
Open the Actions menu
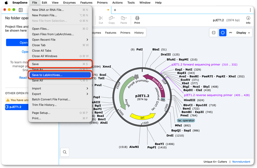pos(117,3)
